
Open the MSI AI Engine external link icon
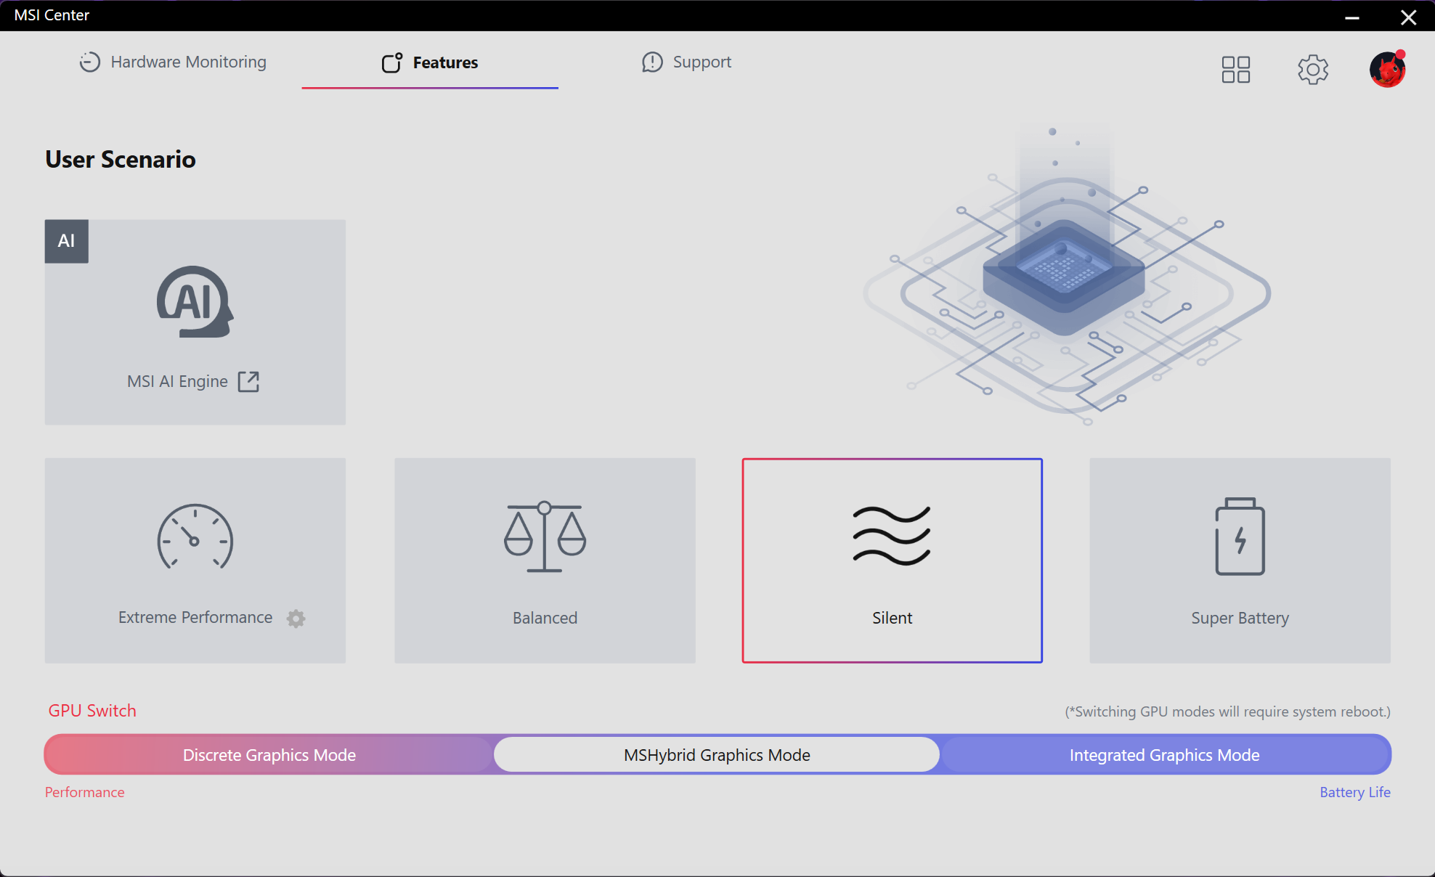click(248, 382)
